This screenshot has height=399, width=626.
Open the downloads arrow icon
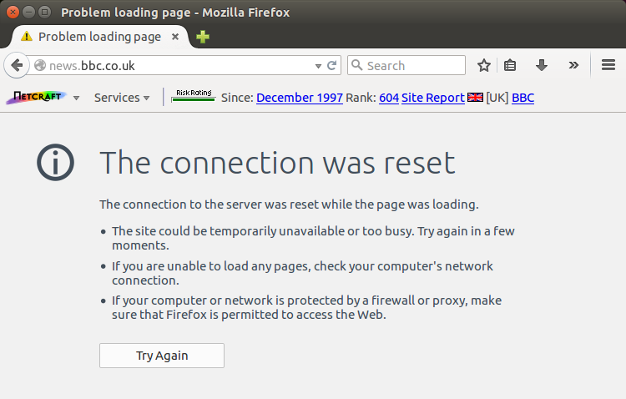coord(542,65)
